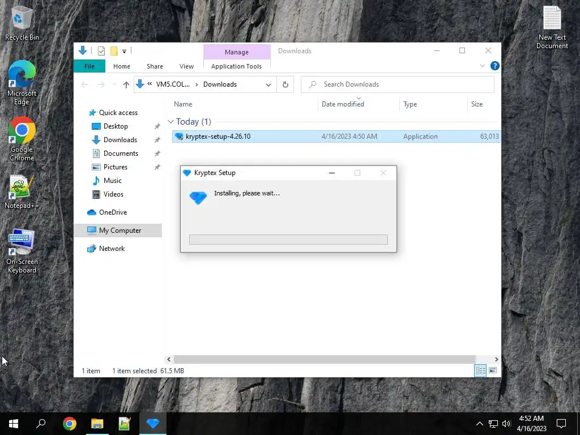Click the Properties quick access toolbar icon

[x=101, y=51]
